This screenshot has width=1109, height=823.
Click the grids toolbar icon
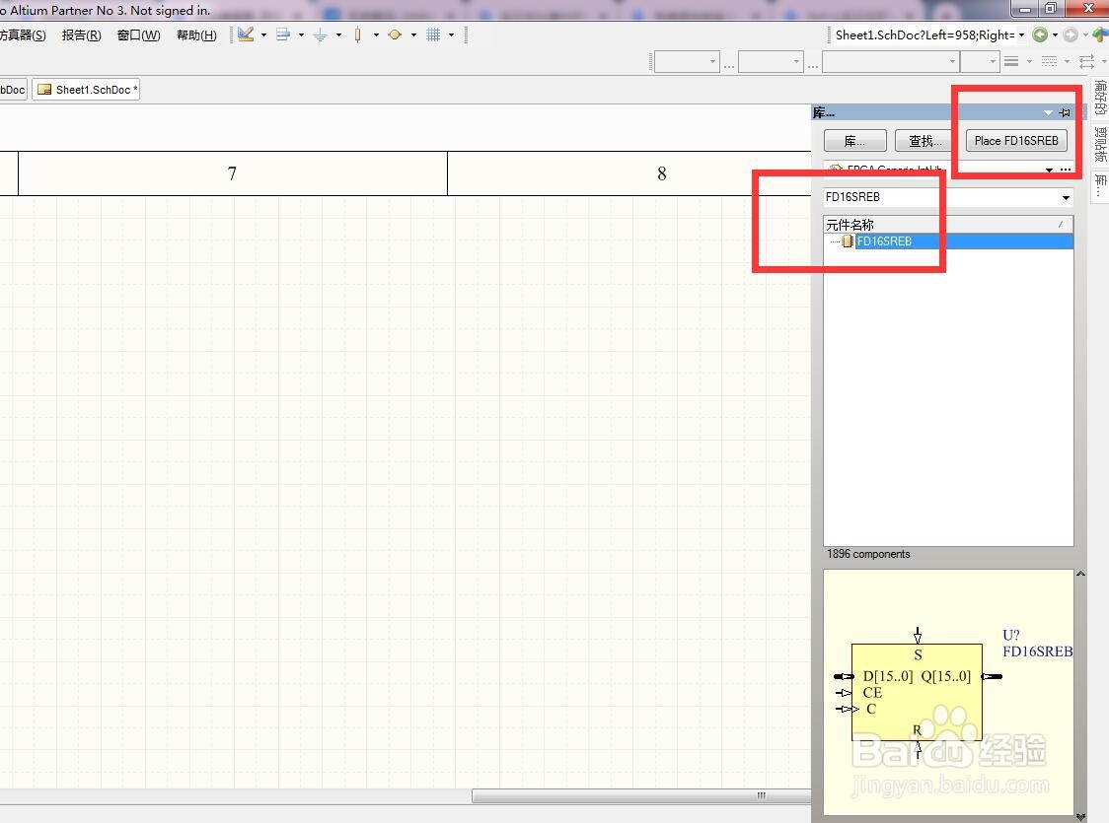[433, 34]
